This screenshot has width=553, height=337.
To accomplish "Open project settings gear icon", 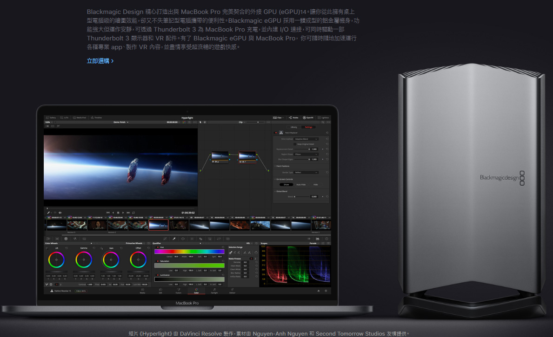I will click(x=326, y=291).
